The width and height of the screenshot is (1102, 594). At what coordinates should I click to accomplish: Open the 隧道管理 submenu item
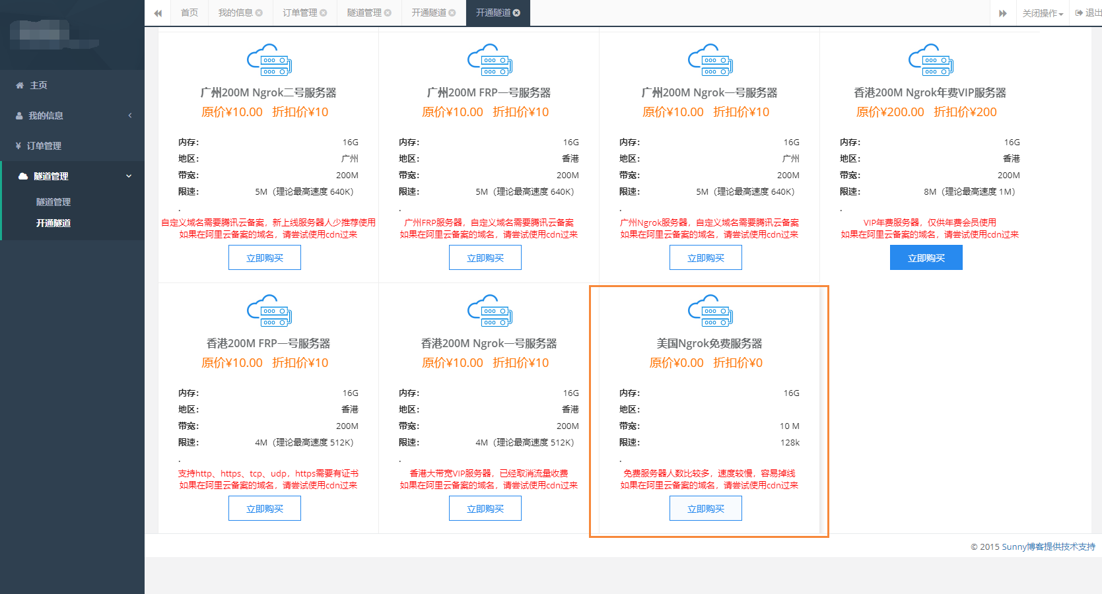click(53, 202)
